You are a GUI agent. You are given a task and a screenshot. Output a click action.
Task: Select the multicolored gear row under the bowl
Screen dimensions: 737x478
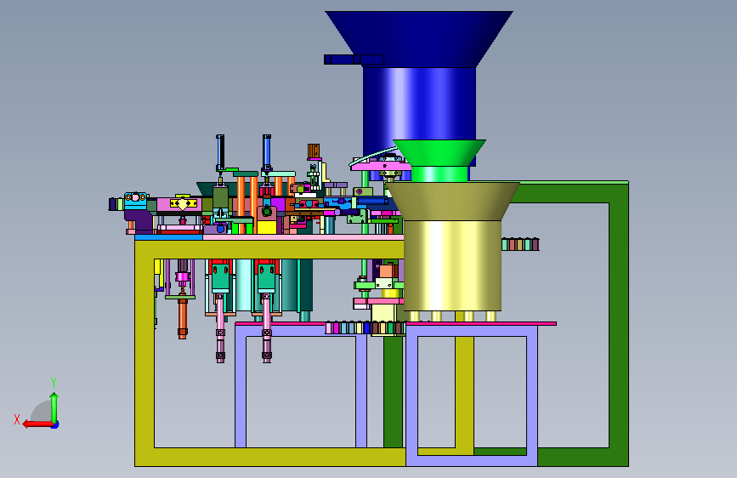(366, 328)
